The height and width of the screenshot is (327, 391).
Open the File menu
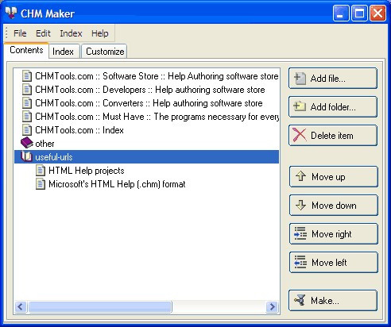20,33
